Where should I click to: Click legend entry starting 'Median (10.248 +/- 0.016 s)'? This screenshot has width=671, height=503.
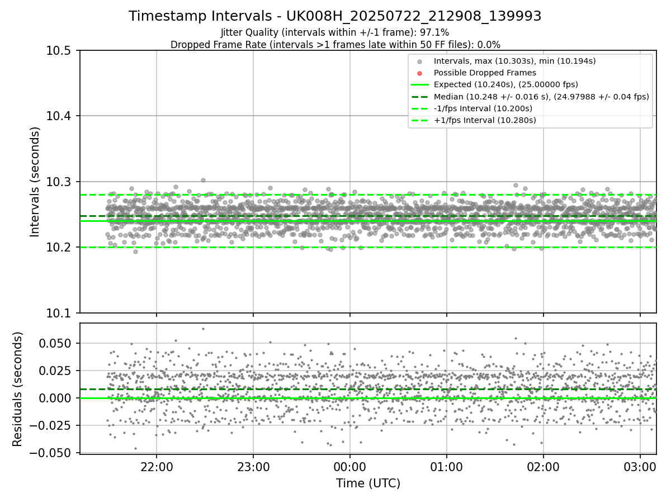pyautogui.click(x=541, y=96)
